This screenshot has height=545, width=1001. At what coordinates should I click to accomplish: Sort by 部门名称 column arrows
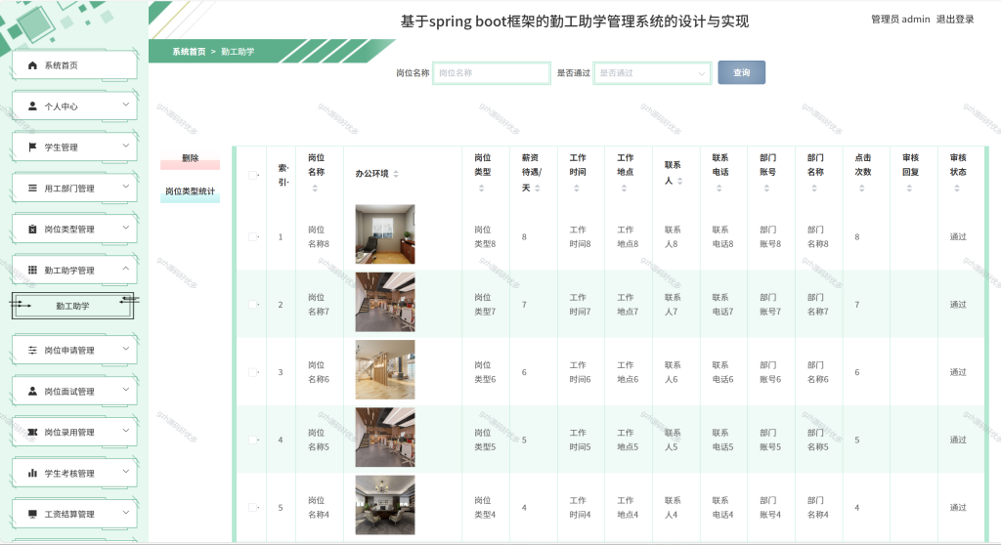click(x=814, y=189)
